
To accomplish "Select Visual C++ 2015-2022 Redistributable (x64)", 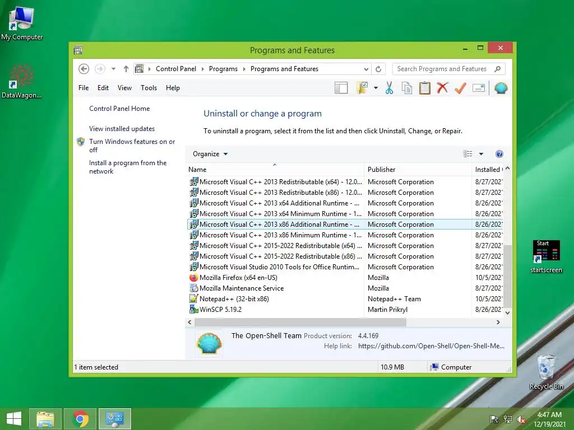I will (x=345, y=245).
